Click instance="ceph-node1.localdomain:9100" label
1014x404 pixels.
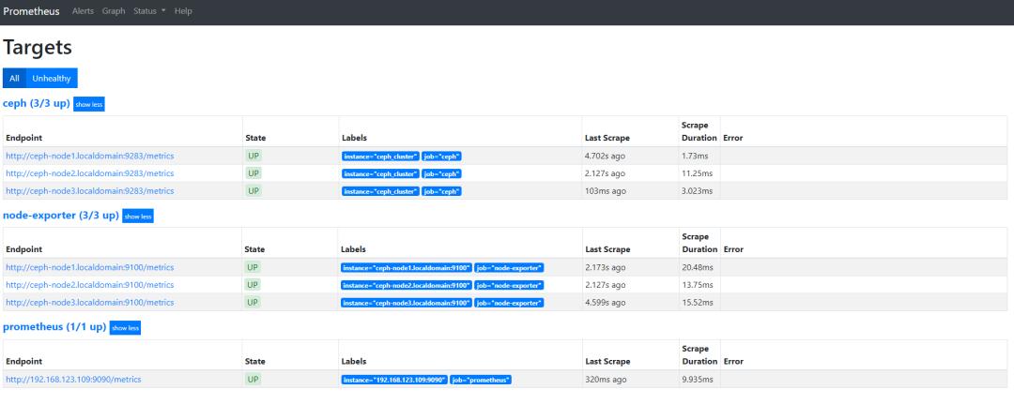[x=407, y=268]
